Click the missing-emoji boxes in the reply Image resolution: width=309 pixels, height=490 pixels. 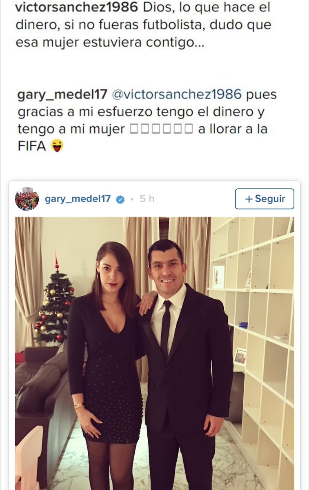point(161,129)
